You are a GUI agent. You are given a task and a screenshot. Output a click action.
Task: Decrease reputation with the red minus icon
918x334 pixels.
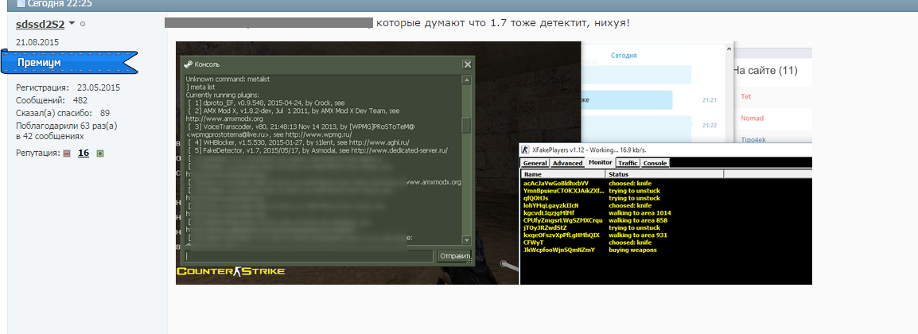[x=67, y=153]
